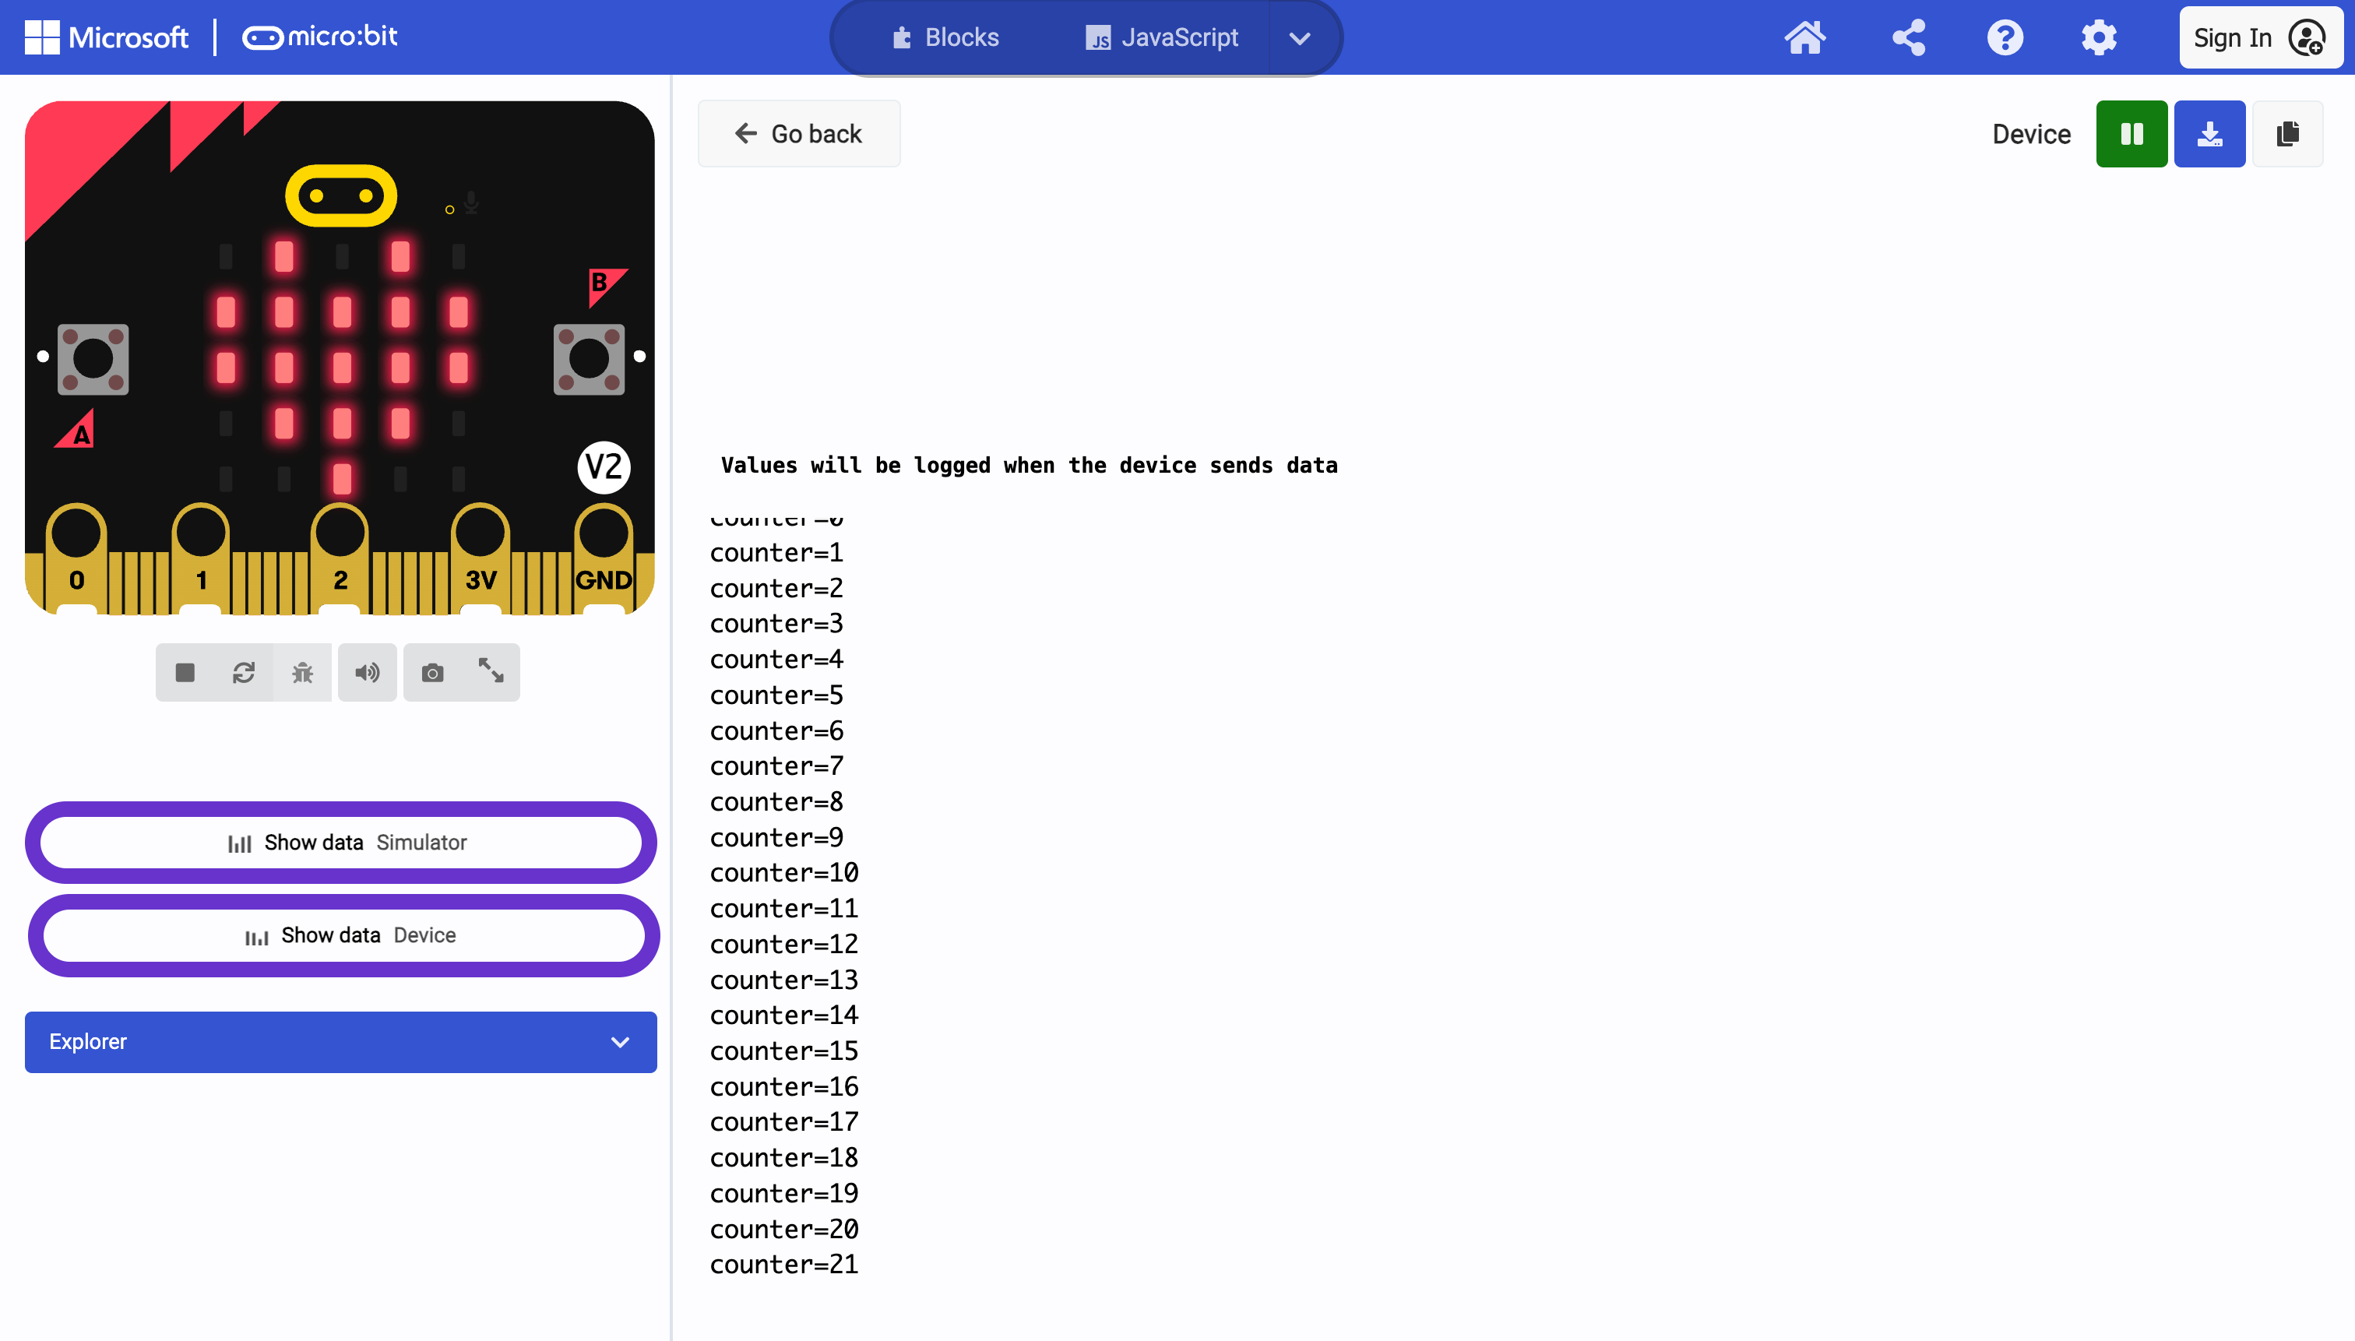Image resolution: width=2355 pixels, height=1341 pixels.
Task: Click the microphone icon on the micro:bit
Action: pyautogui.click(x=470, y=202)
